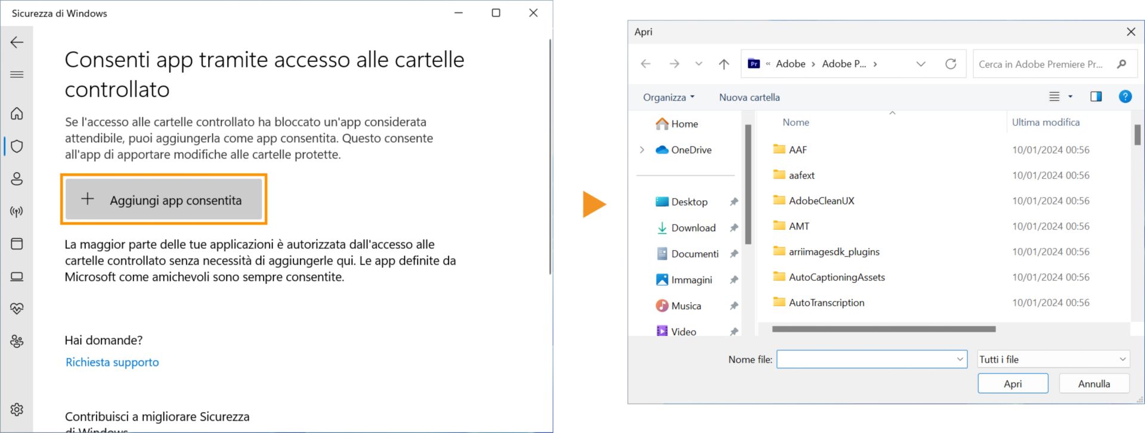Image resolution: width=1145 pixels, height=433 pixels.
Task: Open the blue help icon in Apri
Action: 1125,96
